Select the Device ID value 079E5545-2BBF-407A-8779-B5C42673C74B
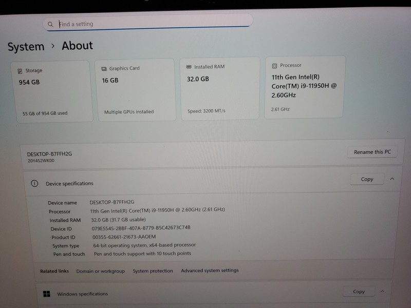 [141, 228]
